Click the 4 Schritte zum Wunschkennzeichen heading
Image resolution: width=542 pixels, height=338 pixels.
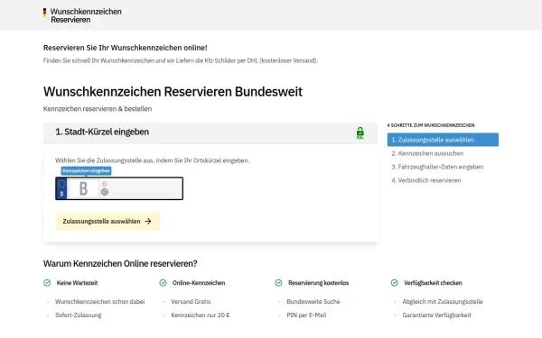coord(431,125)
